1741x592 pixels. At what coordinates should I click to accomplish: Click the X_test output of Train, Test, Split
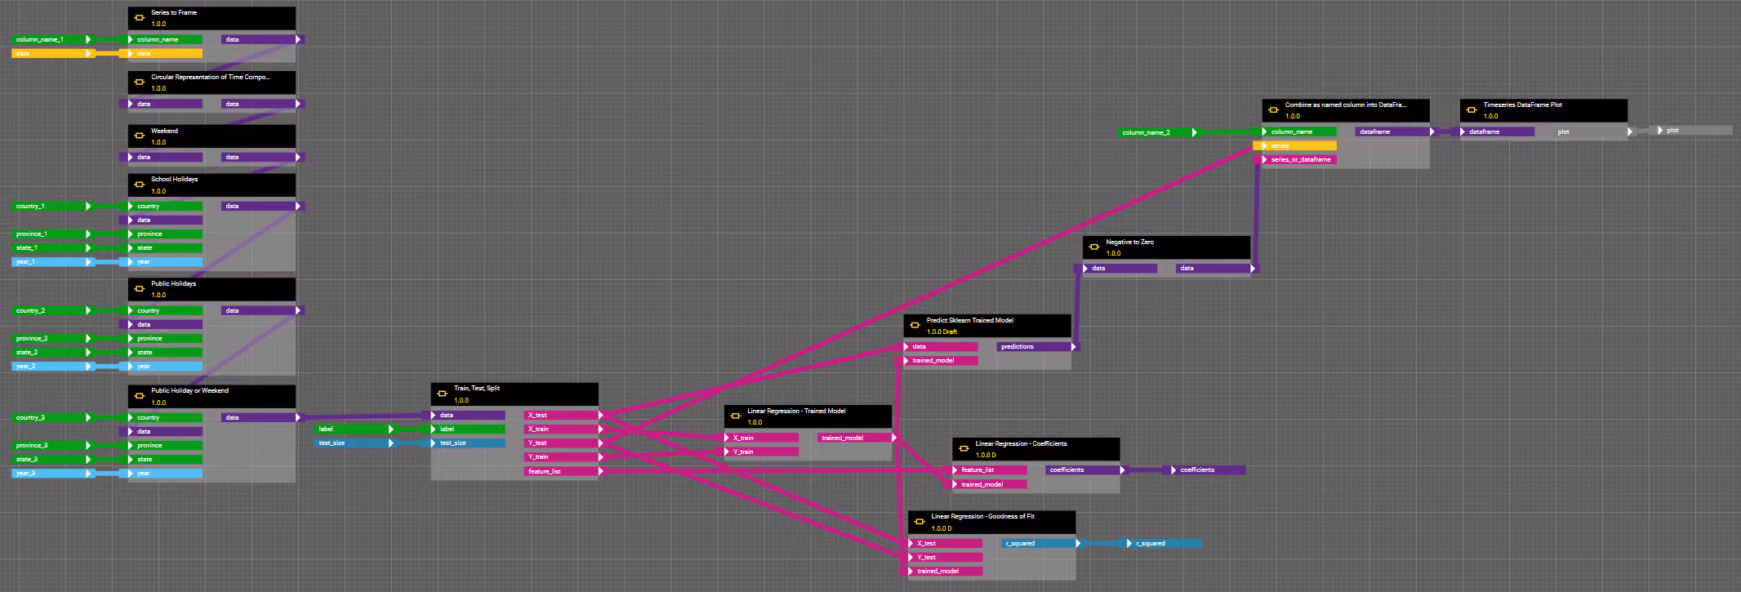(563, 416)
